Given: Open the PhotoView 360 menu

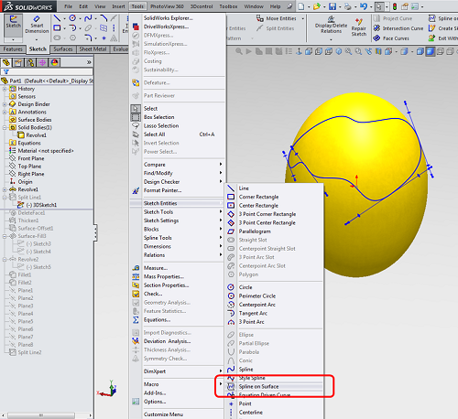Looking at the screenshot, I should pos(167,6).
